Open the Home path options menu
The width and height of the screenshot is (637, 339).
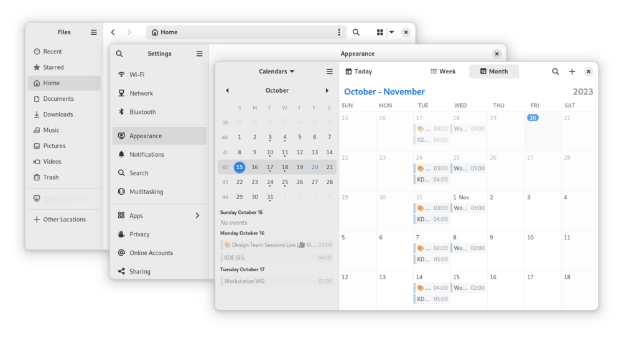coord(339,32)
